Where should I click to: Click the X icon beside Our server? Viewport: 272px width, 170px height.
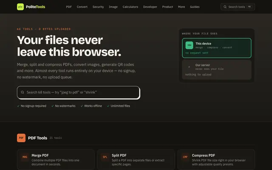pyautogui.click(x=189, y=67)
